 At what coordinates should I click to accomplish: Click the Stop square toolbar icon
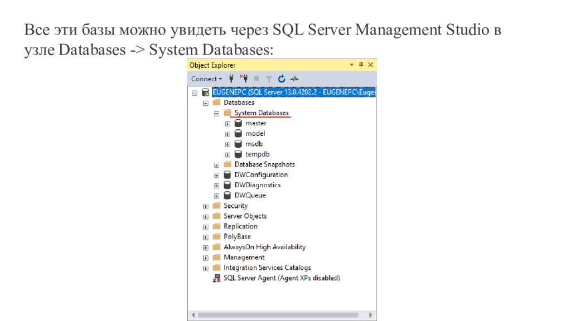257,79
